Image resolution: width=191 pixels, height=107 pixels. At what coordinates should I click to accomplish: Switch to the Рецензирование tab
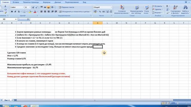(72, 2)
